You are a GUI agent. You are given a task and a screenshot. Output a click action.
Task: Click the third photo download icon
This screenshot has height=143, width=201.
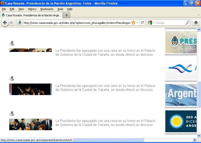coord(12,114)
